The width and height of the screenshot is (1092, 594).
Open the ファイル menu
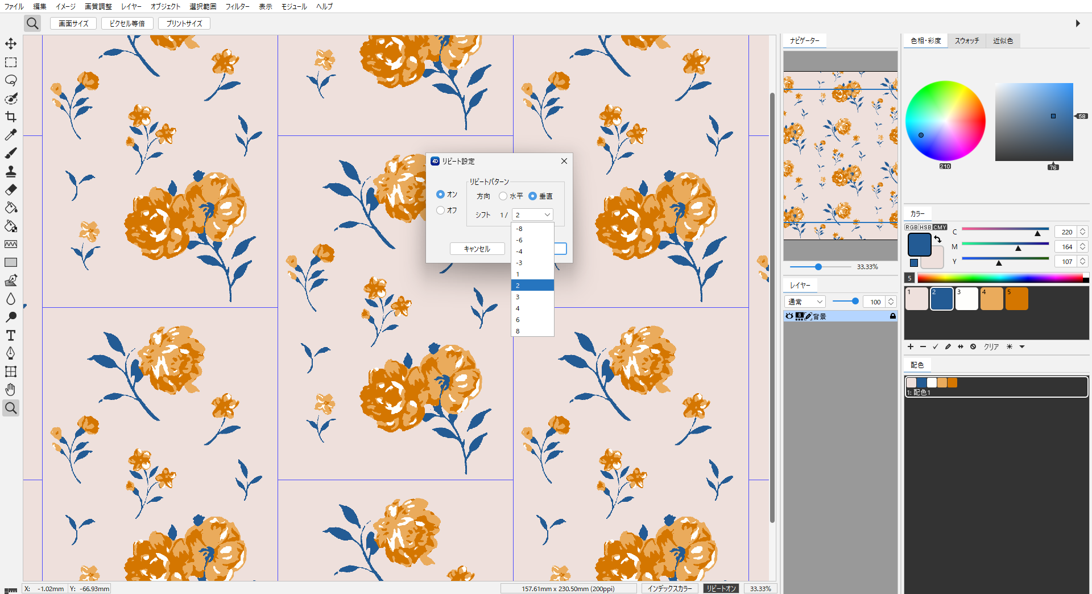[14, 6]
